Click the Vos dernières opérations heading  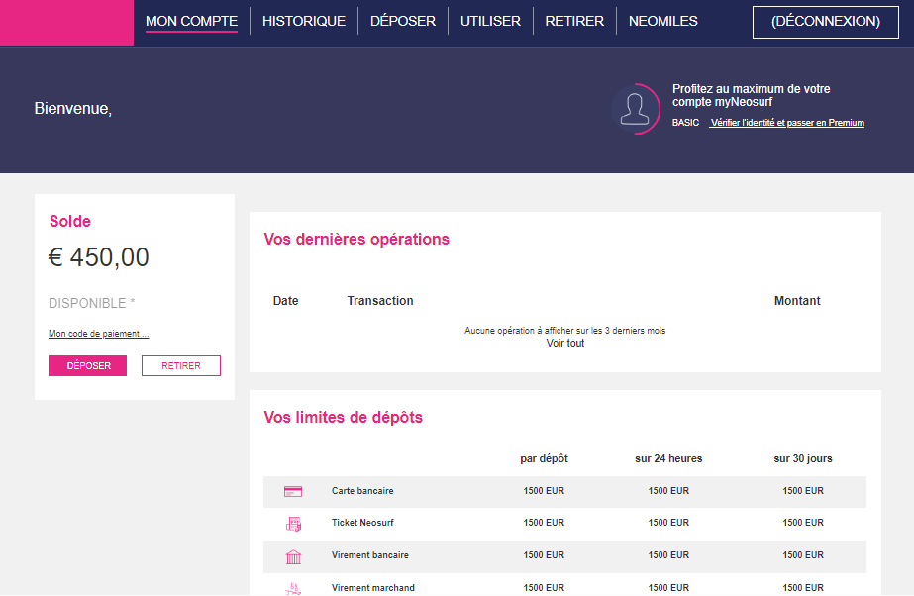point(356,239)
